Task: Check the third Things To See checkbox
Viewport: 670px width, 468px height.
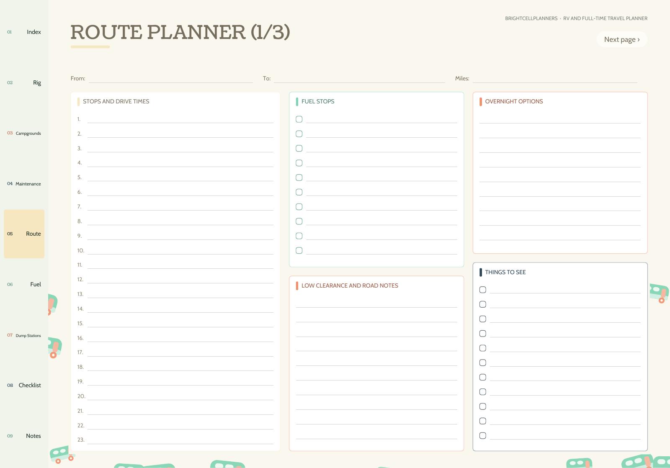Action: pyautogui.click(x=483, y=319)
